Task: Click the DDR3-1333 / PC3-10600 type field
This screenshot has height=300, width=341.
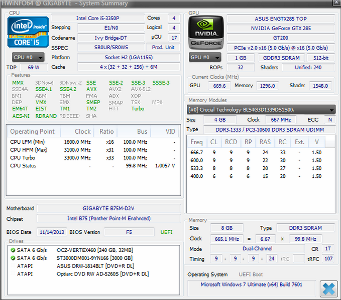Action: click(270, 130)
